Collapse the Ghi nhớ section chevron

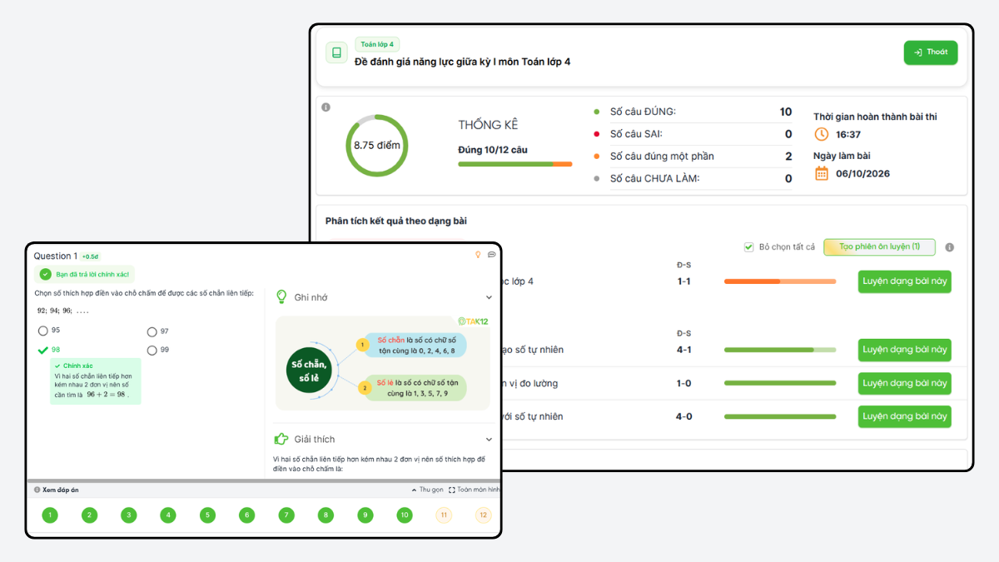coord(489,297)
